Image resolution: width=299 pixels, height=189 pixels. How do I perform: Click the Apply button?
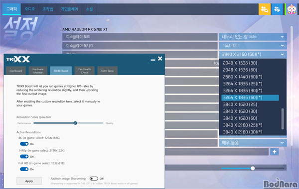[29, 181]
